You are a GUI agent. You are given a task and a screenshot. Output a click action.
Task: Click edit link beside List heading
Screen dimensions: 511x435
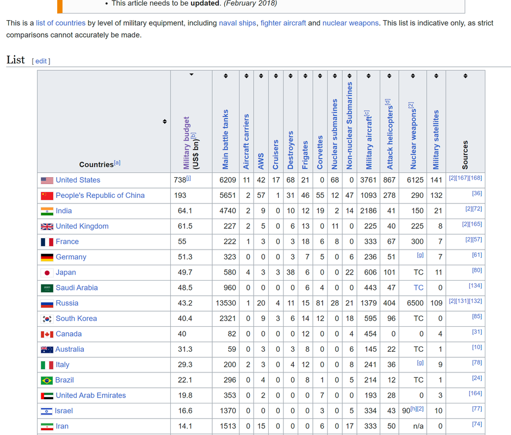[x=41, y=61]
